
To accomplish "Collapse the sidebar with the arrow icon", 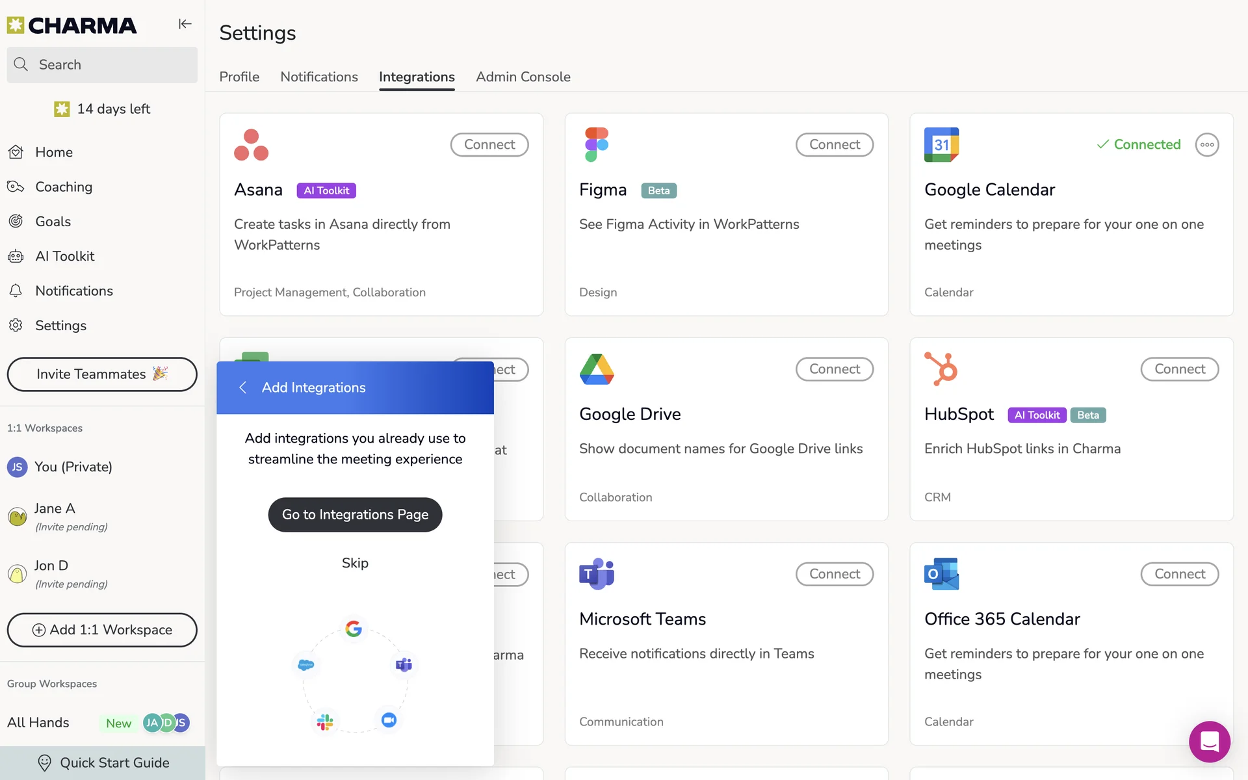I will point(185,24).
